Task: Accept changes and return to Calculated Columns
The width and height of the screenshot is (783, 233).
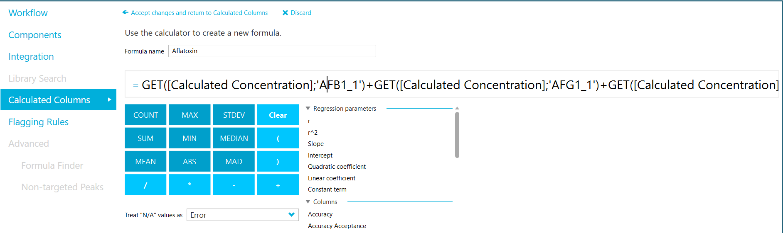Action: point(199,13)
